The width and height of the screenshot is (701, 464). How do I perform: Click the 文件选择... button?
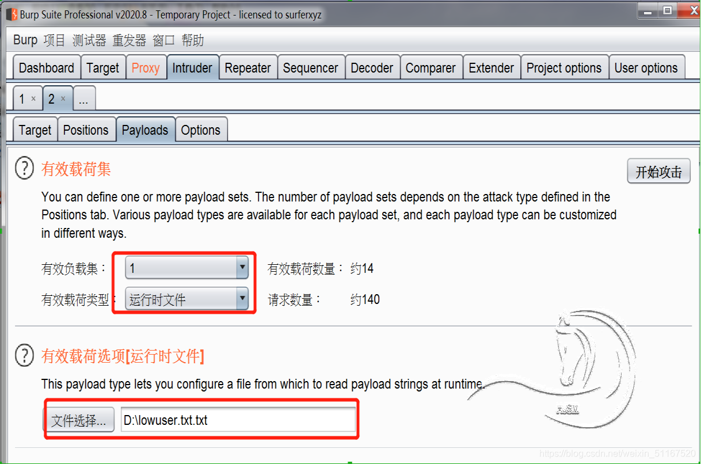[79, 420]
